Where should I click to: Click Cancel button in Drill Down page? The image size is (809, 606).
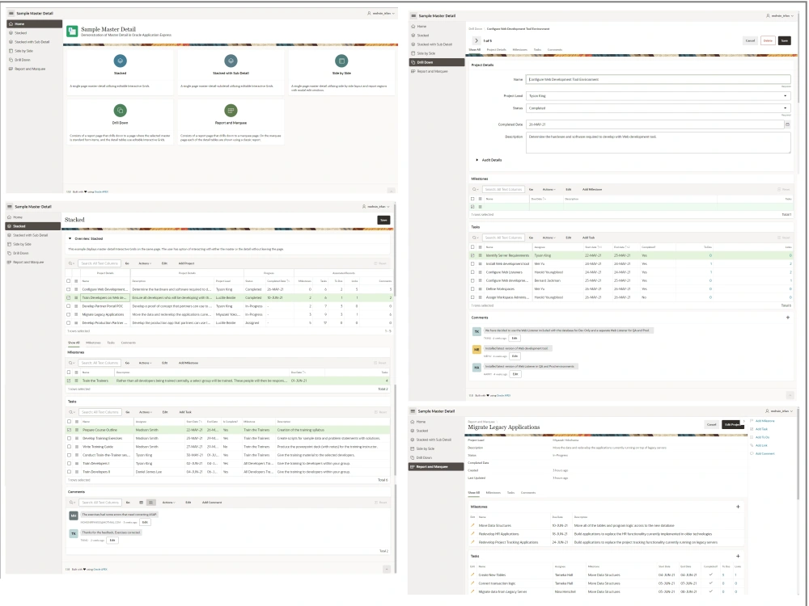750,40
